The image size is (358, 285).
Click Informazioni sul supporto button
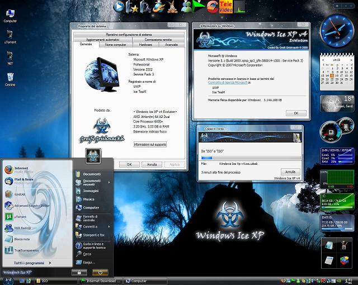(x=150, y=144)
